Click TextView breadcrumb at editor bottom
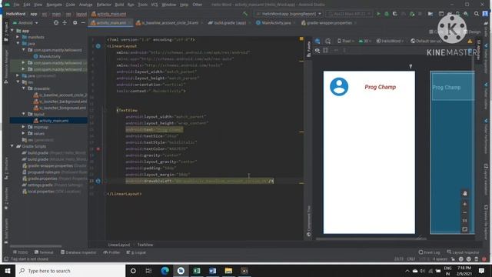This screenshot has width=492, height=277. tap(145, 245)
